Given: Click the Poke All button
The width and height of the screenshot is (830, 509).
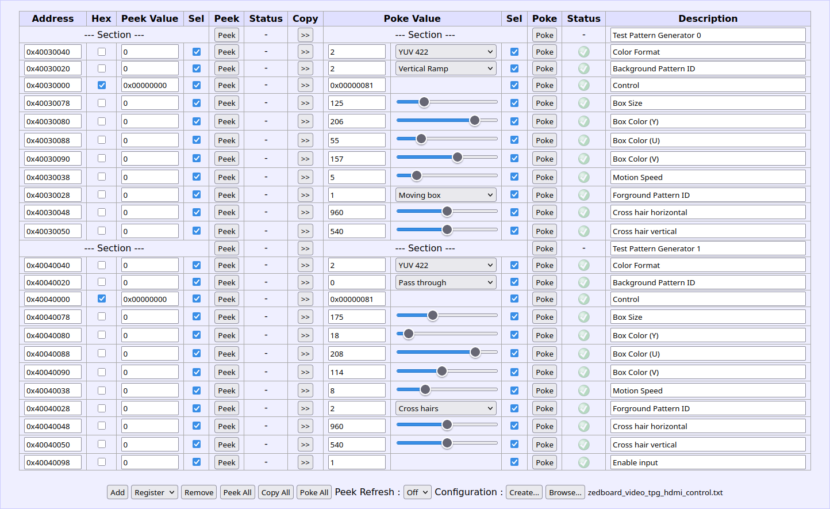Looking at the screenshot, I should (314, 492).
